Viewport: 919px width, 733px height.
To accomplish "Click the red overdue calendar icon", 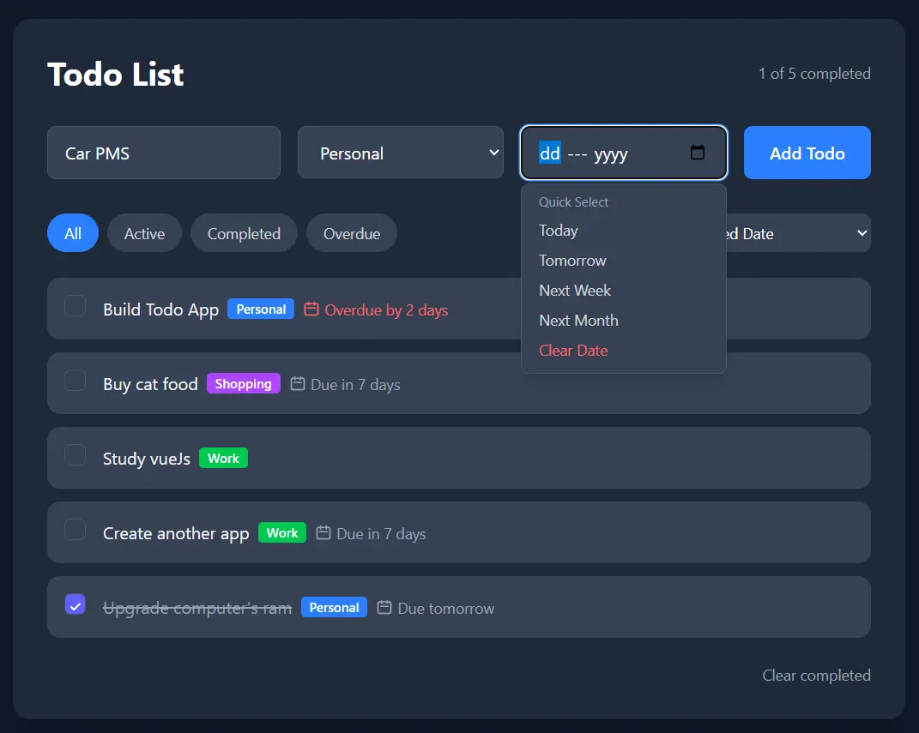I will point(311,309).
